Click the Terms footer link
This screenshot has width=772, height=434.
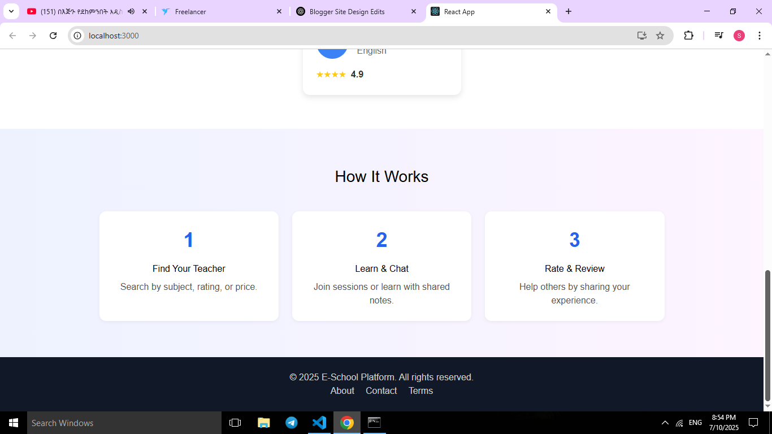point(420,390)
